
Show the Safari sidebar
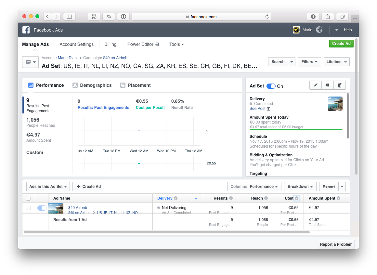(69, 17)
